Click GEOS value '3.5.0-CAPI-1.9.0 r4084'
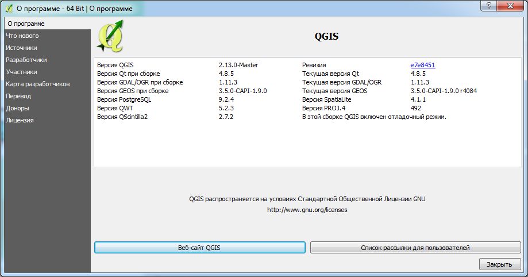This screenshot has width=528, height=277. click(x=444, y=91)
